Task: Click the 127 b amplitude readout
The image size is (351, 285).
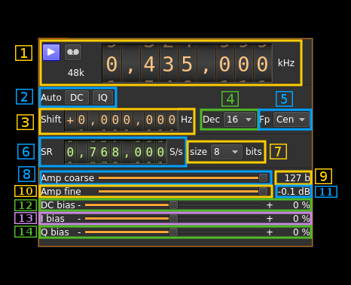Action: click(297, 178)
